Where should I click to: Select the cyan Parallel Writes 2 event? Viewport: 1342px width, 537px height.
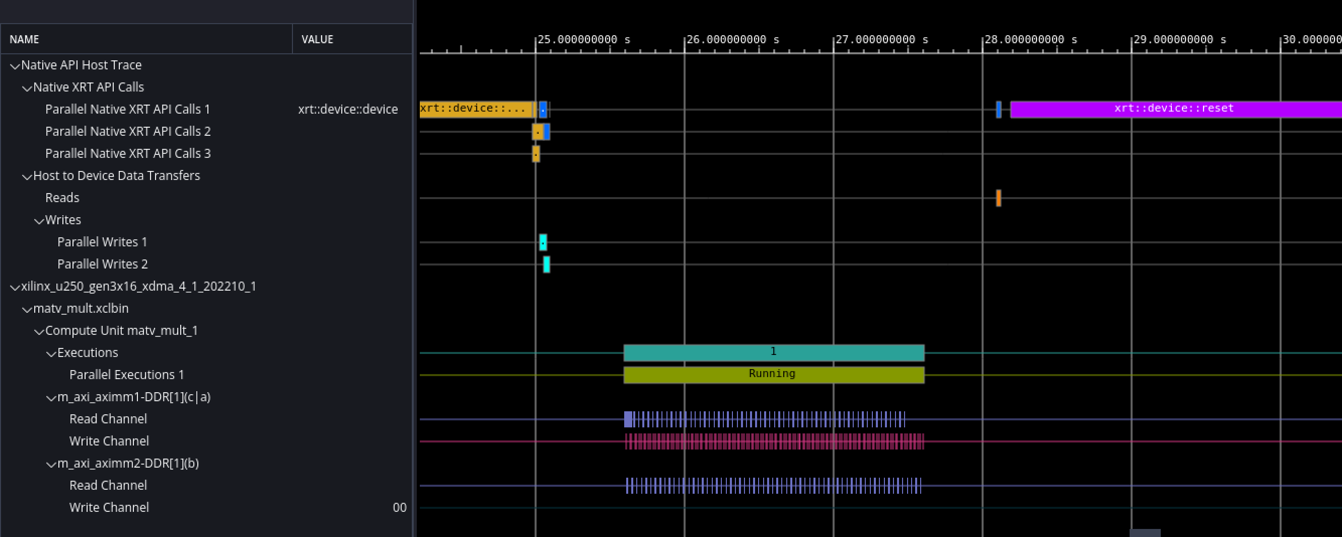(x=547, y=264)
